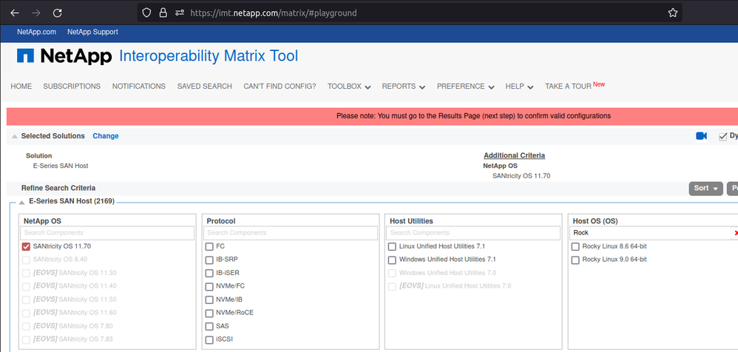Click the browser back arrow
738x352 pixels.
pyautogui.click(x=14, y=13)
